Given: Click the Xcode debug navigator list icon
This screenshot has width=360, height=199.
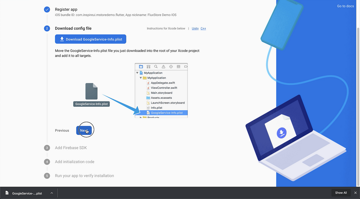Looking at the screenshot, I should tap(178, 67).
